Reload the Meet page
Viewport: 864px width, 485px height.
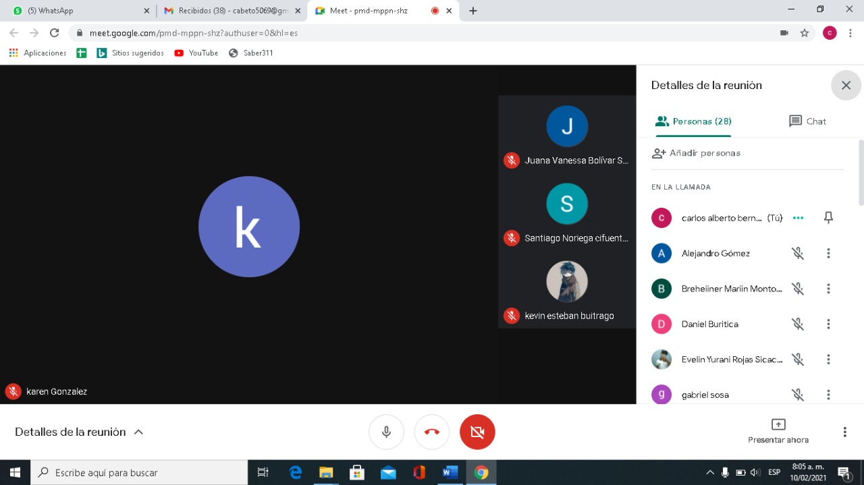(x=55, y=33)
